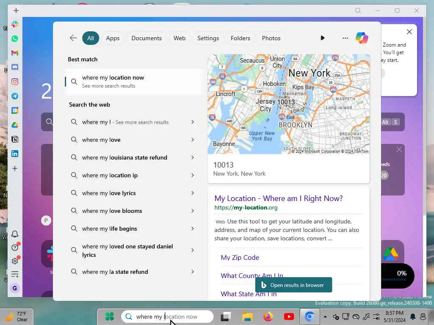Click the New York map thumbnail
434x325 pixels.
pyautogui.click(x=288, y=104)
